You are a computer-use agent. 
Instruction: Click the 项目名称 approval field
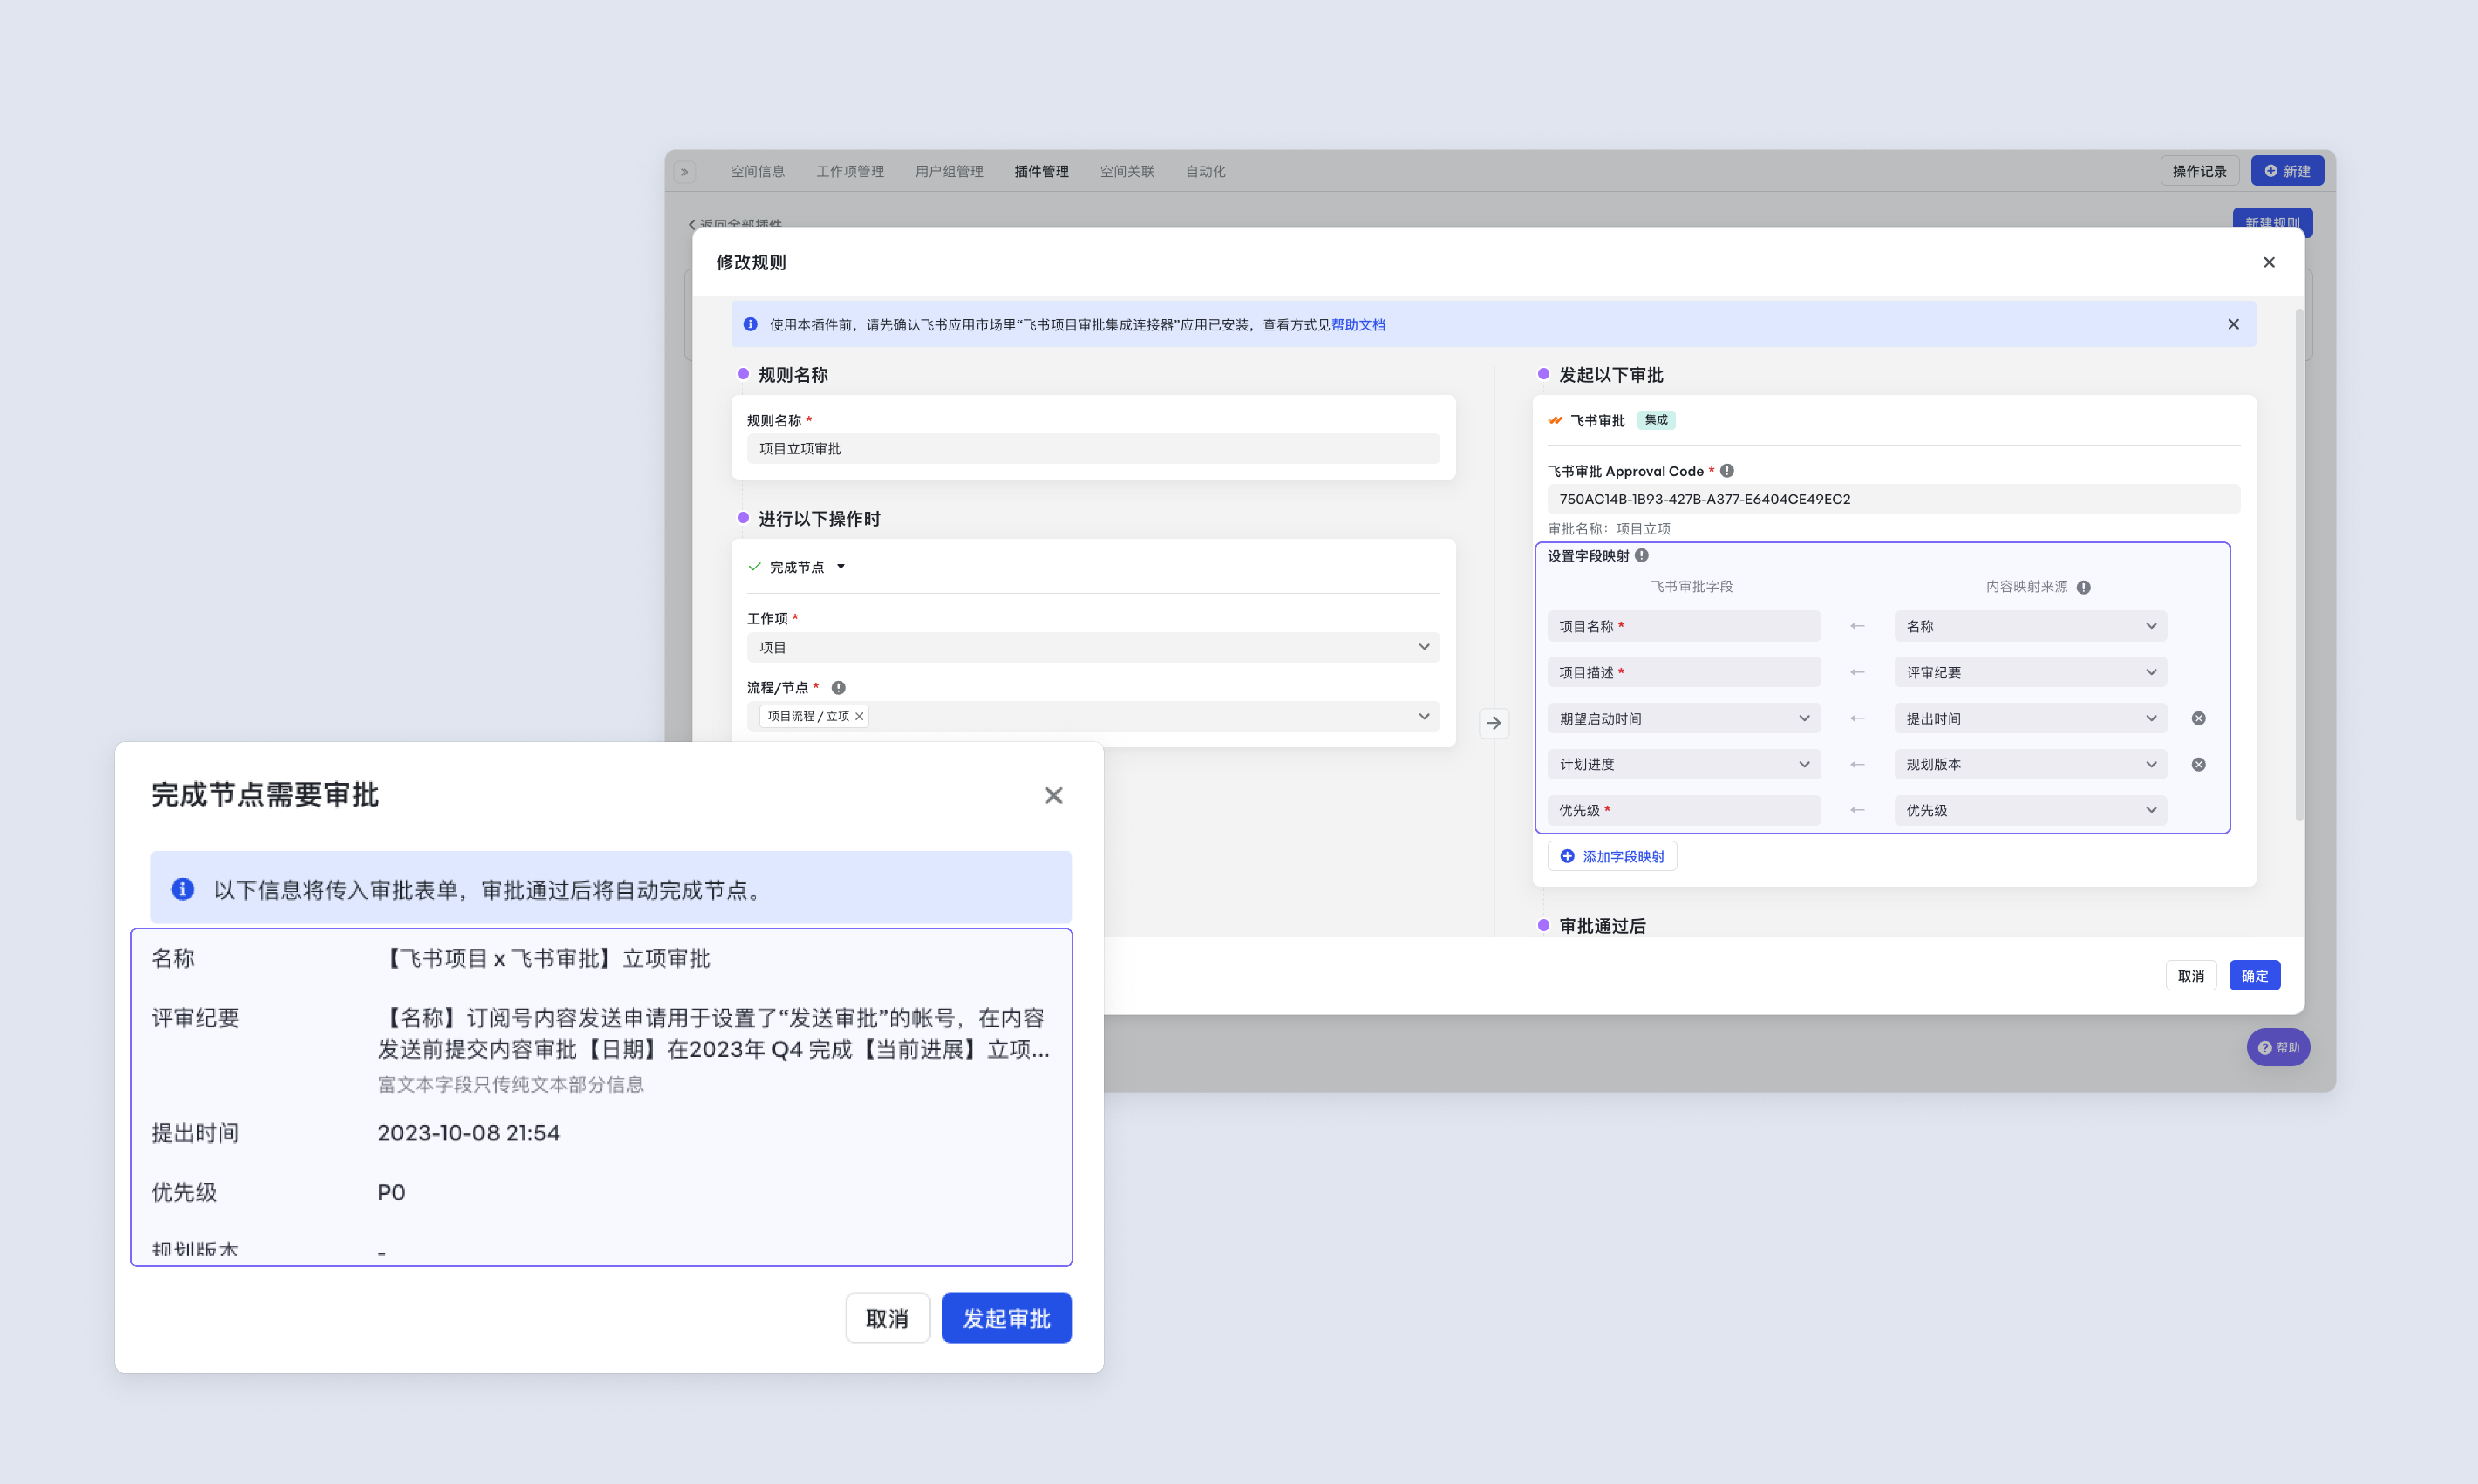[x=1684, y=626]
